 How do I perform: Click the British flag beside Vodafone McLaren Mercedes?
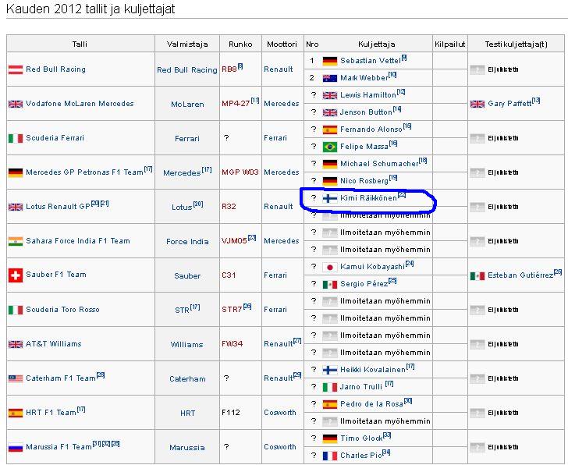(16, 104)
